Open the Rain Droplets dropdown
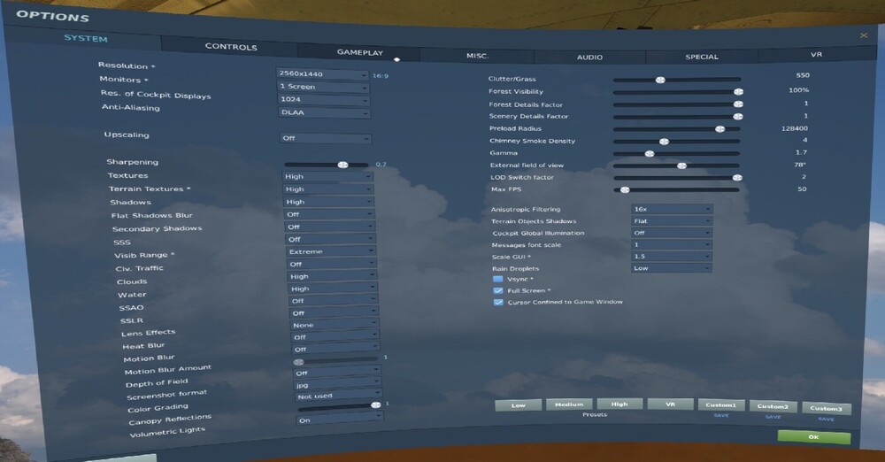Screen dimensions: 885x462 672,268
